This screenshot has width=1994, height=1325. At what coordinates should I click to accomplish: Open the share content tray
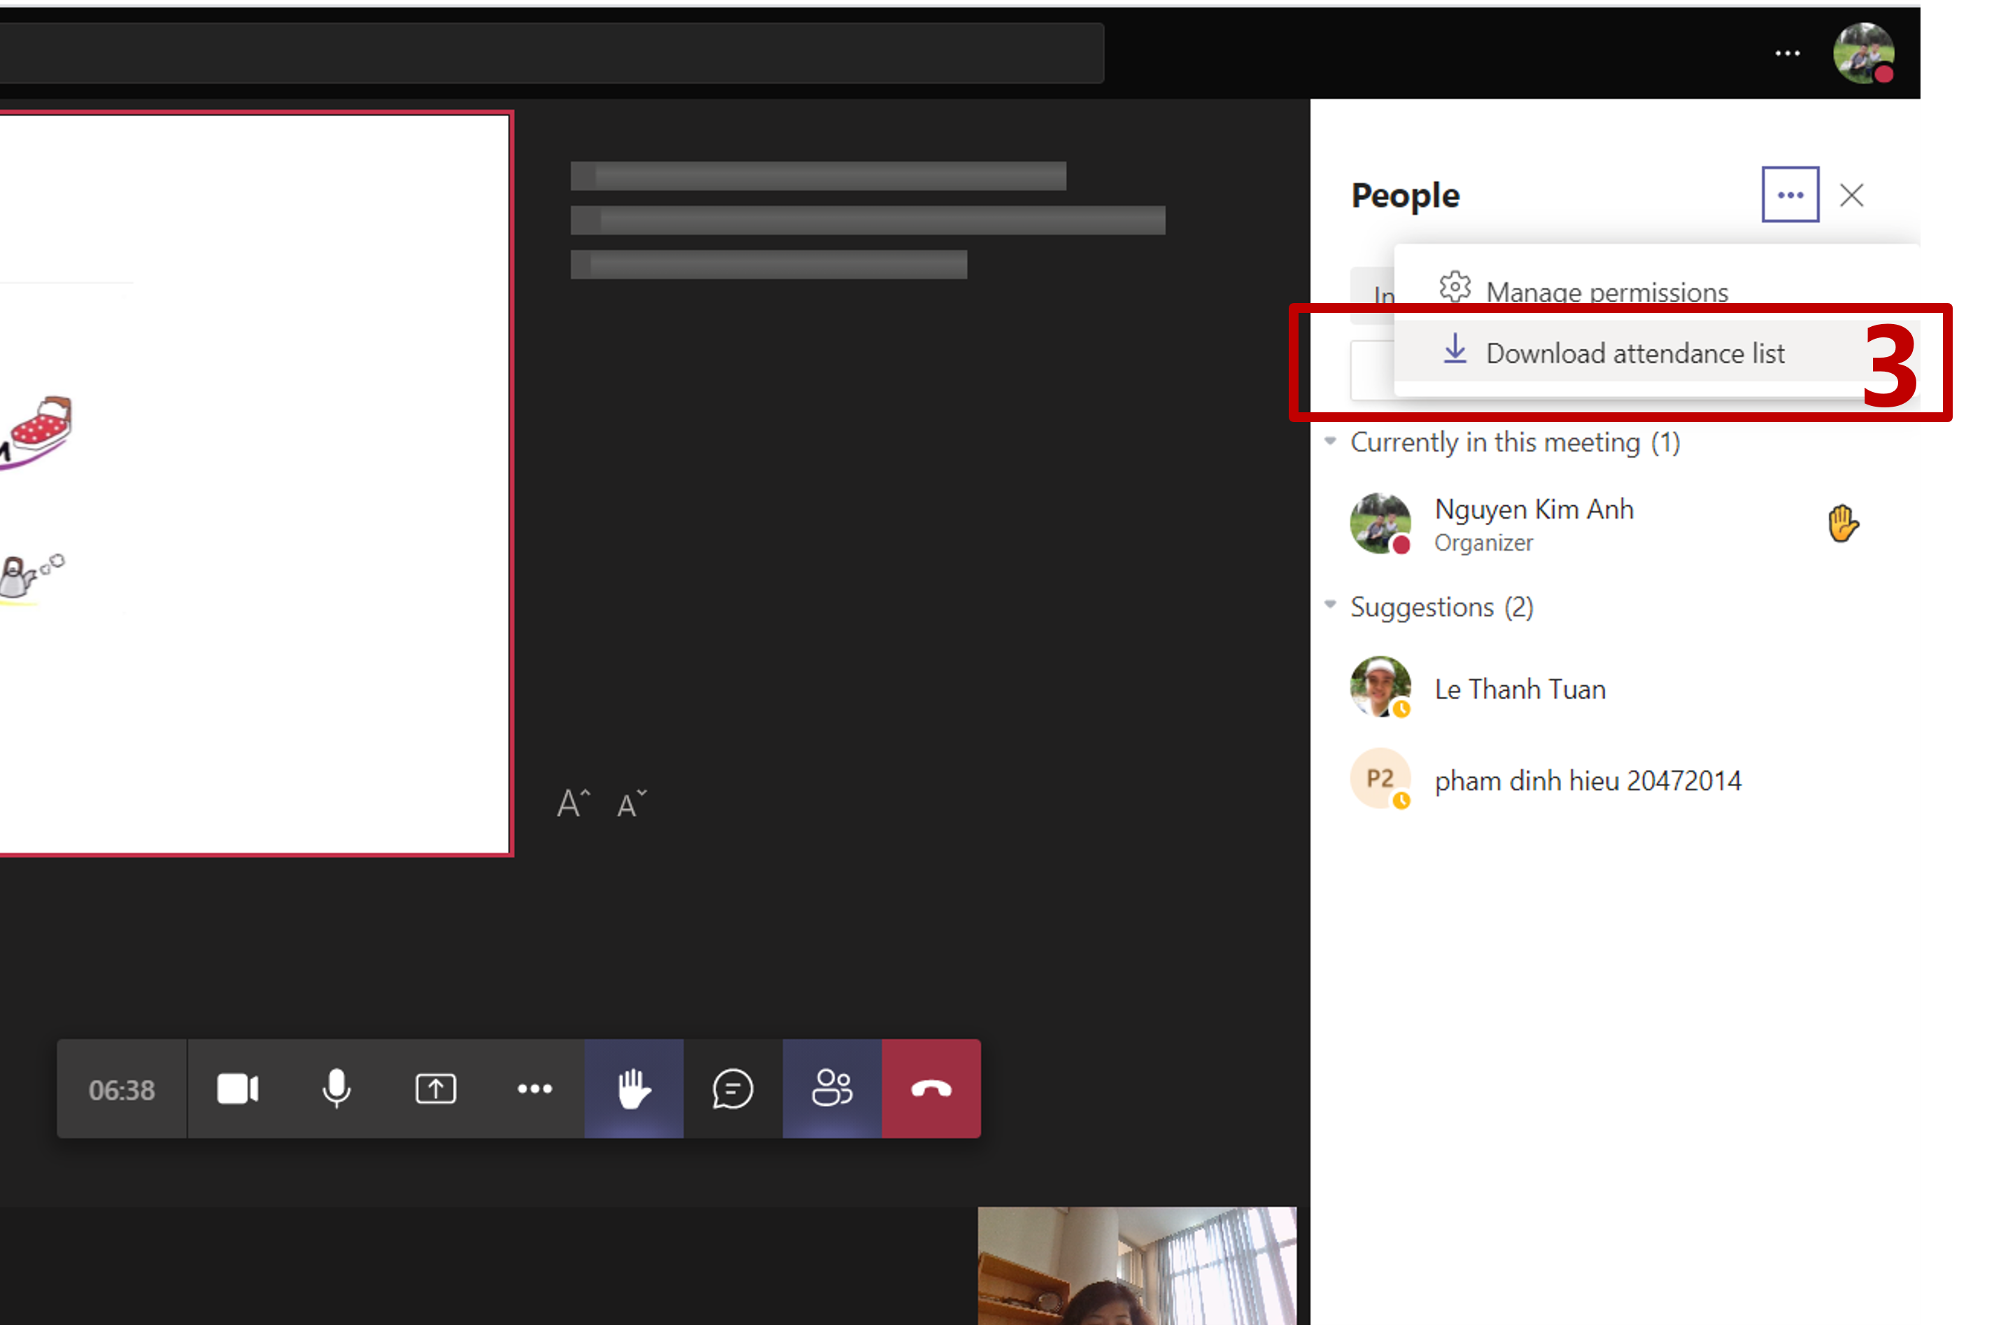click(x=436, y=1088)
